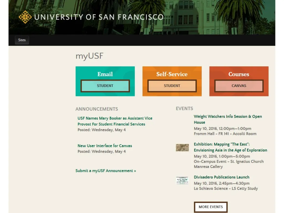Click the Divisadero flyer thumbnail
The width and height of the screenshot is (284, 213).
[182, 180]
